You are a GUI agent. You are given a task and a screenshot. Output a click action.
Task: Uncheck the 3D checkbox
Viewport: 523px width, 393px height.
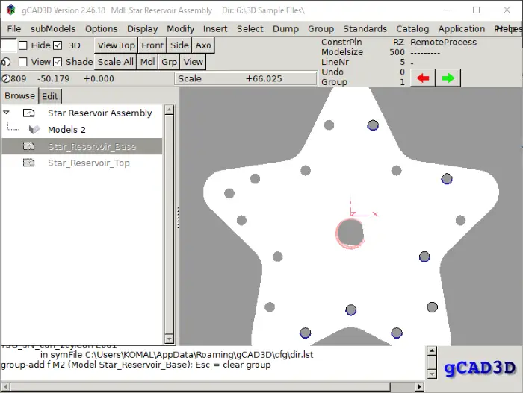click(x=58, y=45)
